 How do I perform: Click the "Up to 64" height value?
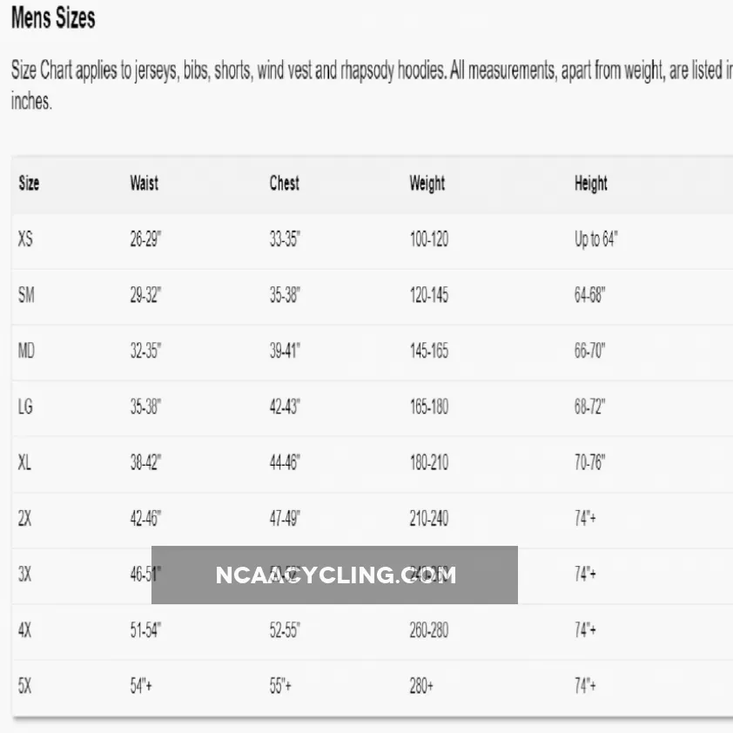point(595,239)
